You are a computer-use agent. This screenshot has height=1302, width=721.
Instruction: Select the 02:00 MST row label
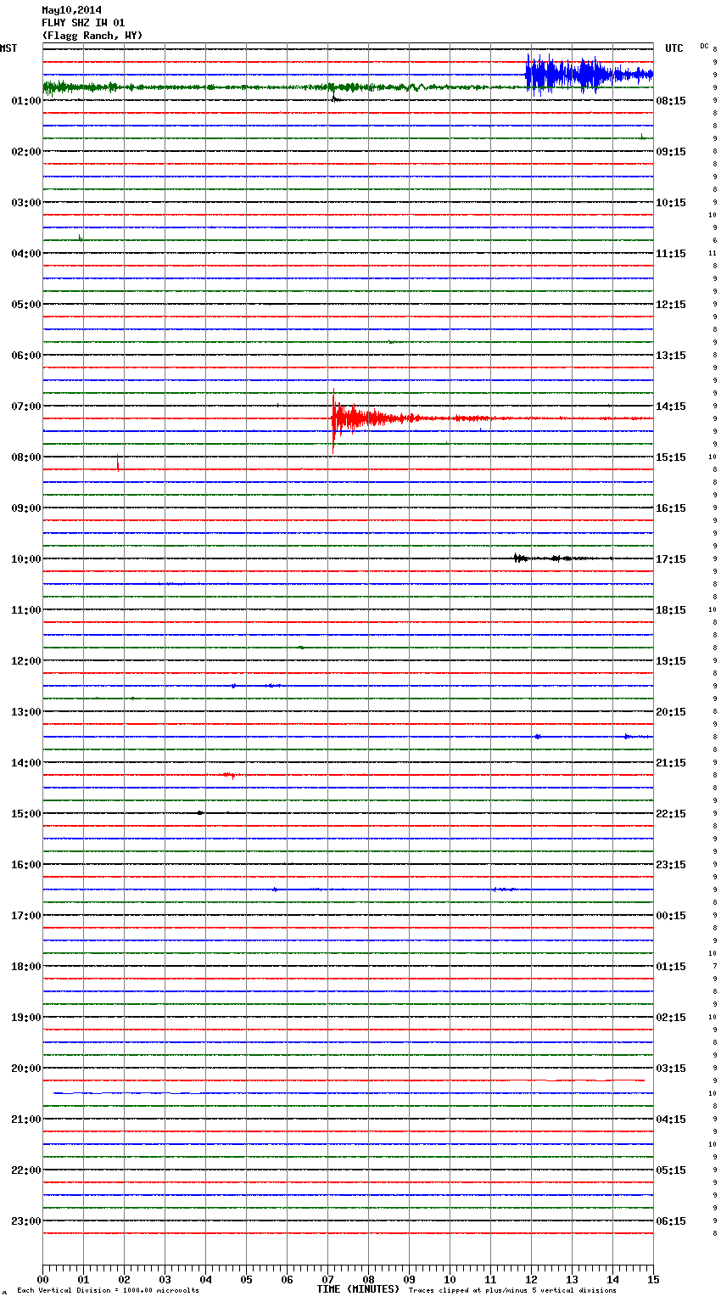coord(25,152)
